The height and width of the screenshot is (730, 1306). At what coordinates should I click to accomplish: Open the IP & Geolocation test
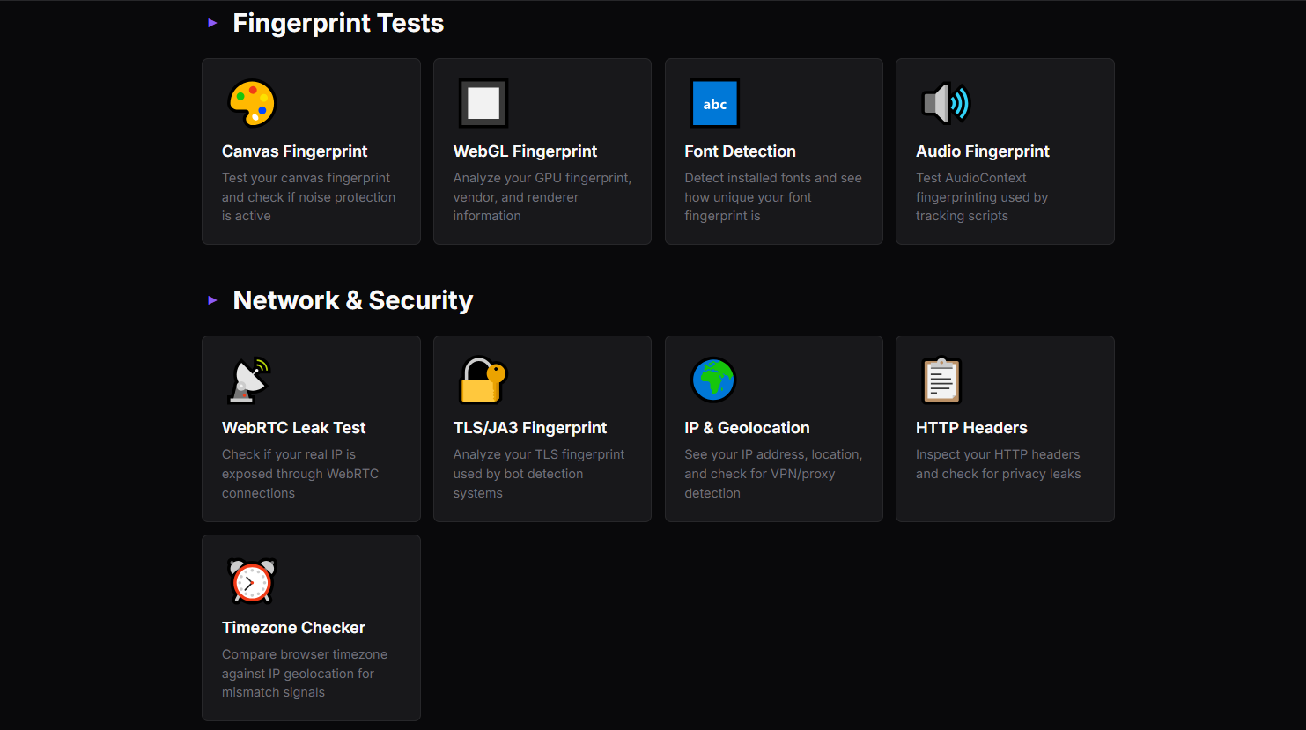point(773,428)
